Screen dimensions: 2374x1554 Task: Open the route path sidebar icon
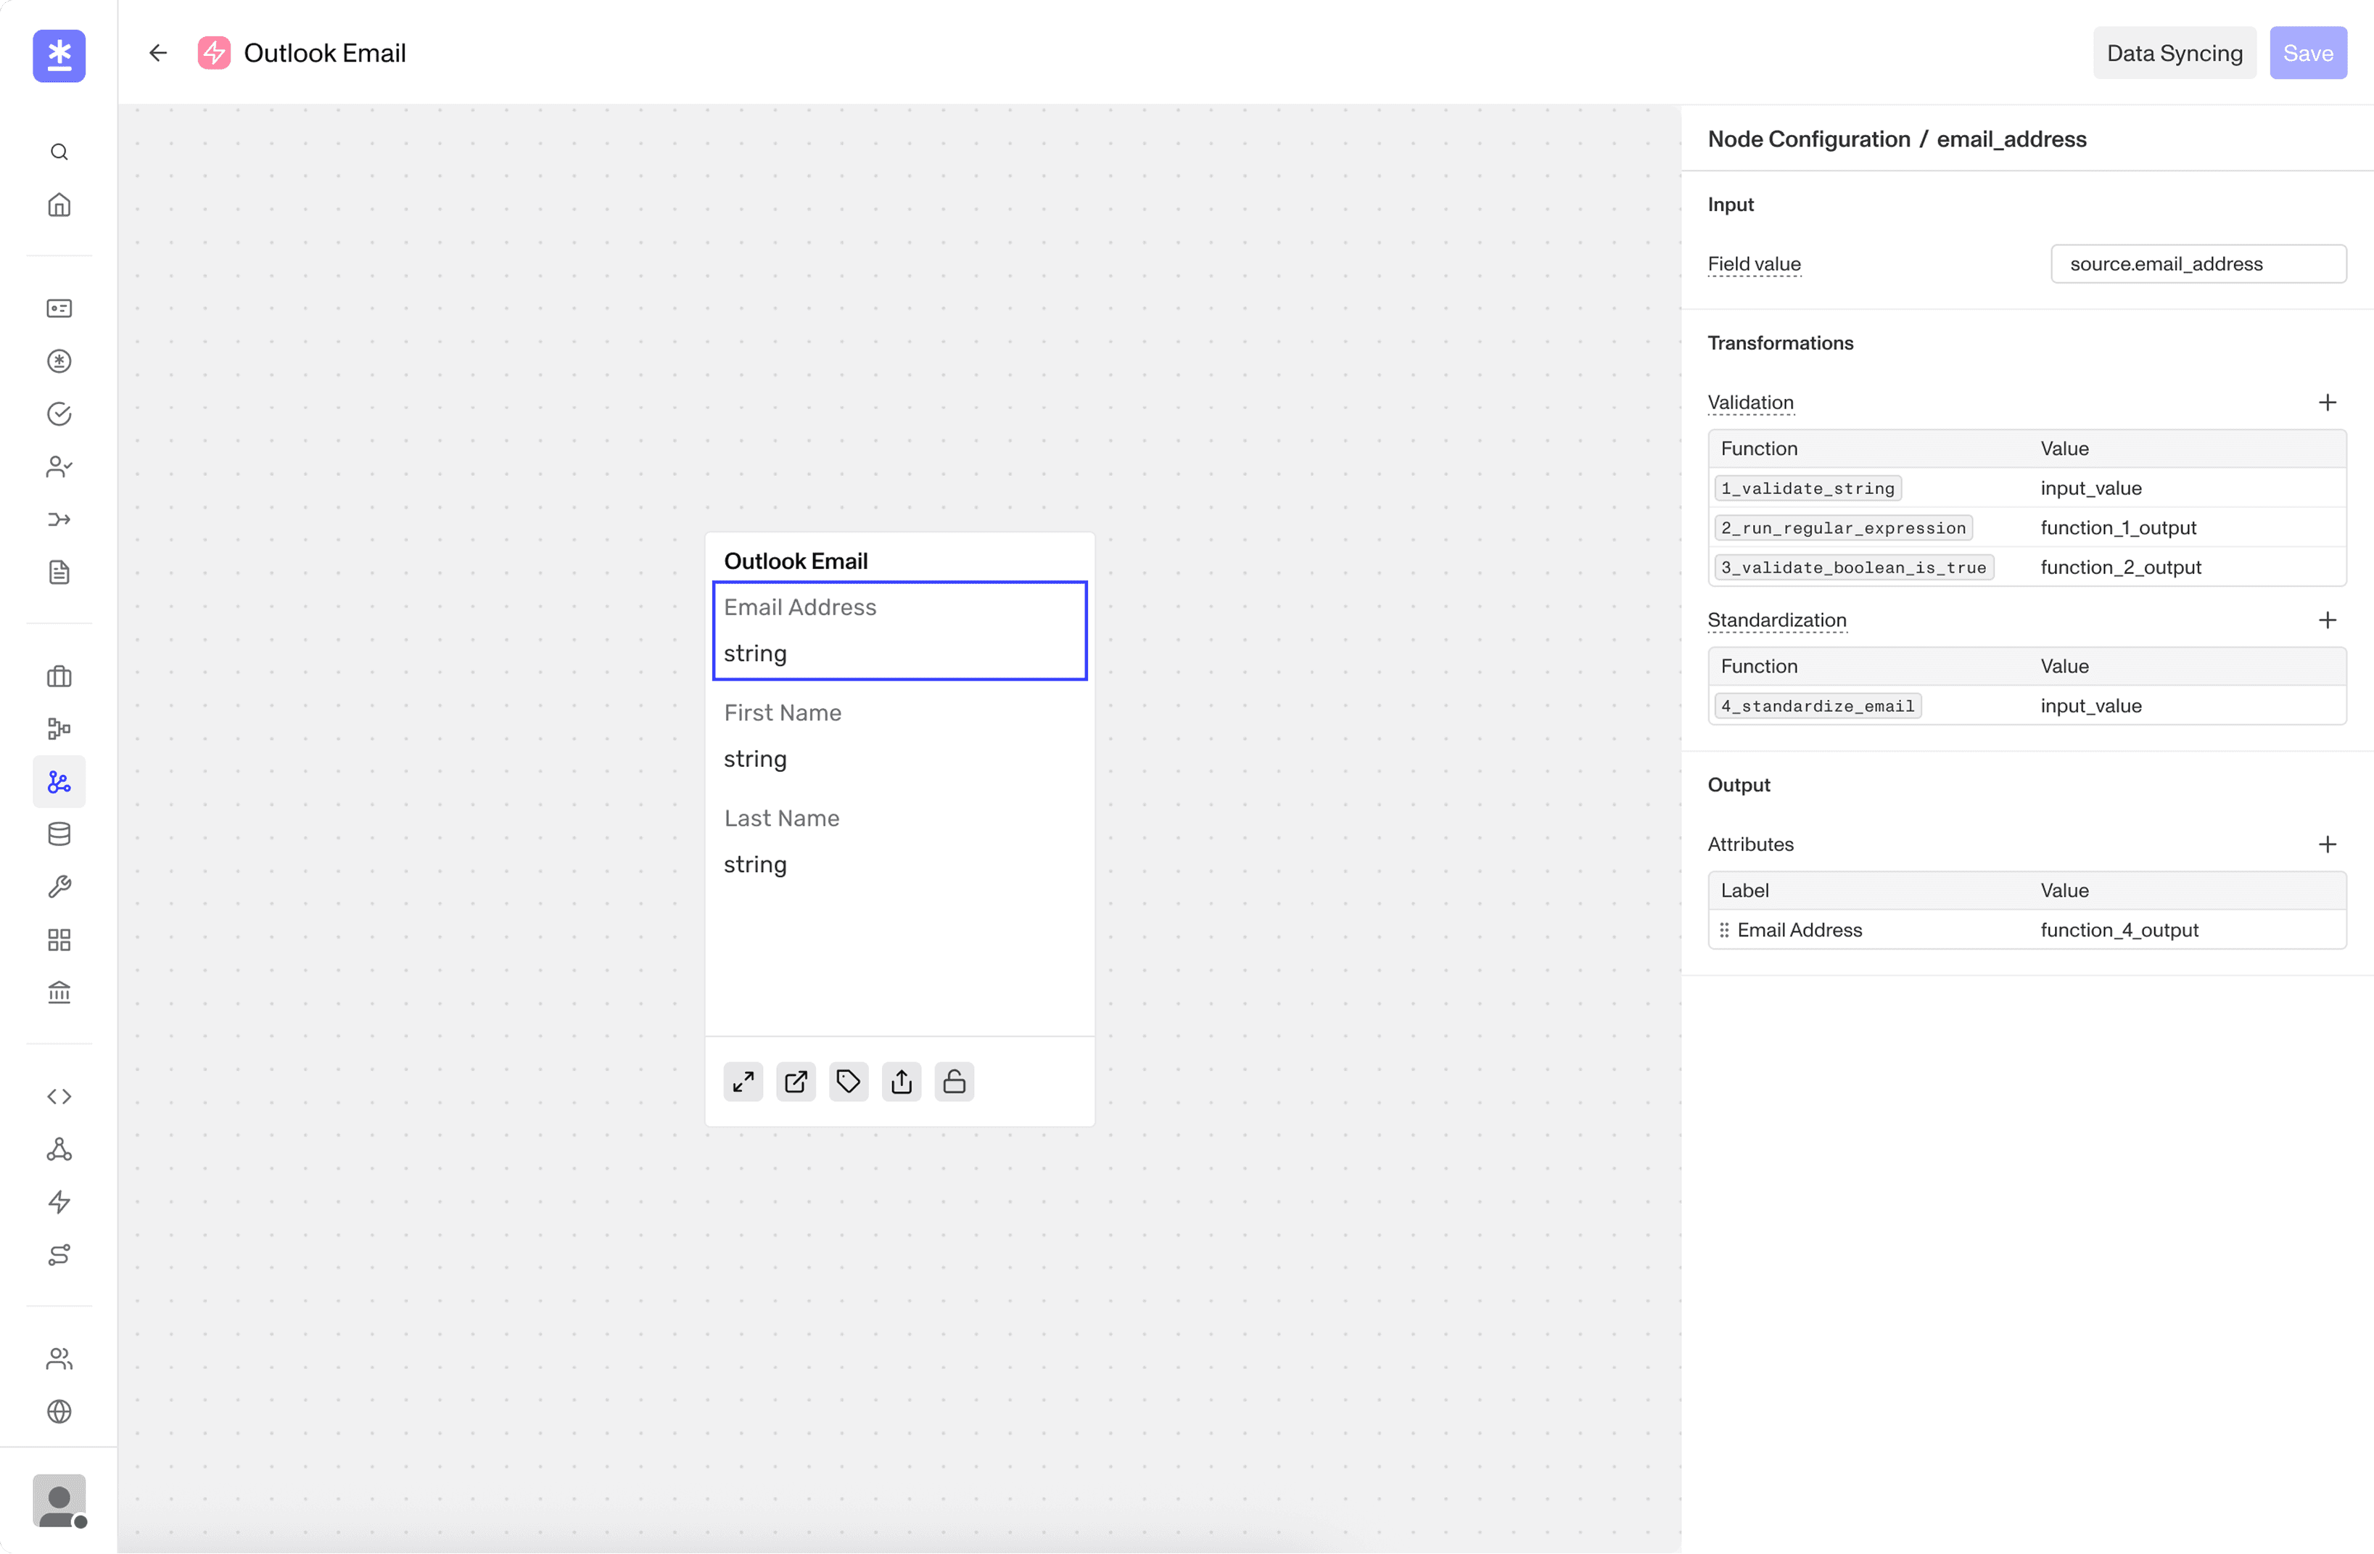point(59,1255)
